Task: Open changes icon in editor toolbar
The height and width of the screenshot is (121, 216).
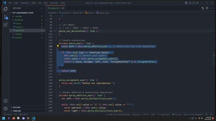Action: pyautogui.click(x=202, y=8)
